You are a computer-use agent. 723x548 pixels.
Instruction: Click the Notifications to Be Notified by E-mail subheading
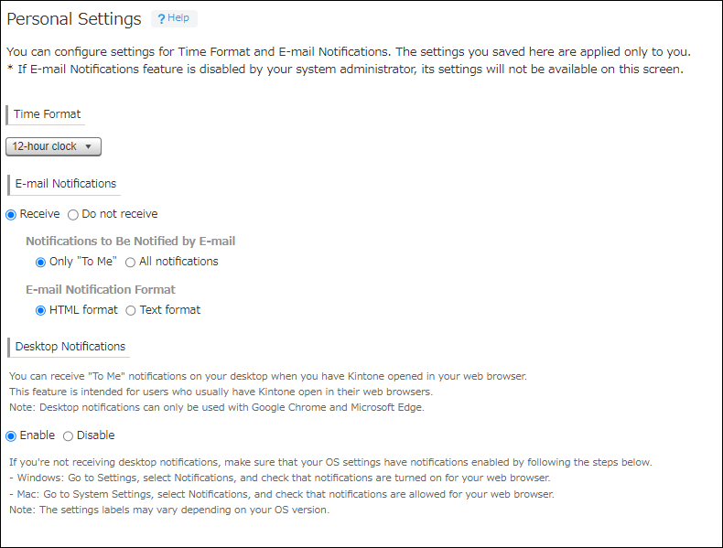(x=130, y=242)
